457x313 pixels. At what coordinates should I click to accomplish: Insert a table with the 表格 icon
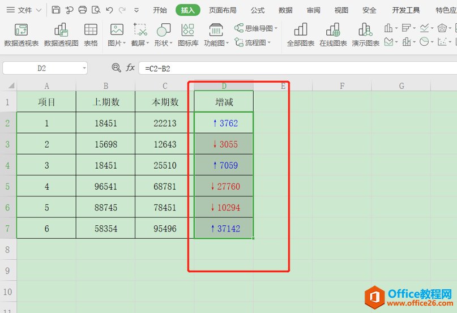[x=91, y=35]
